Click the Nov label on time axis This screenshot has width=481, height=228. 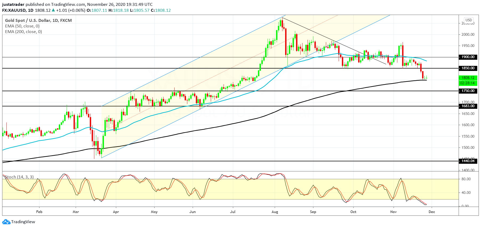pos(394,212)
